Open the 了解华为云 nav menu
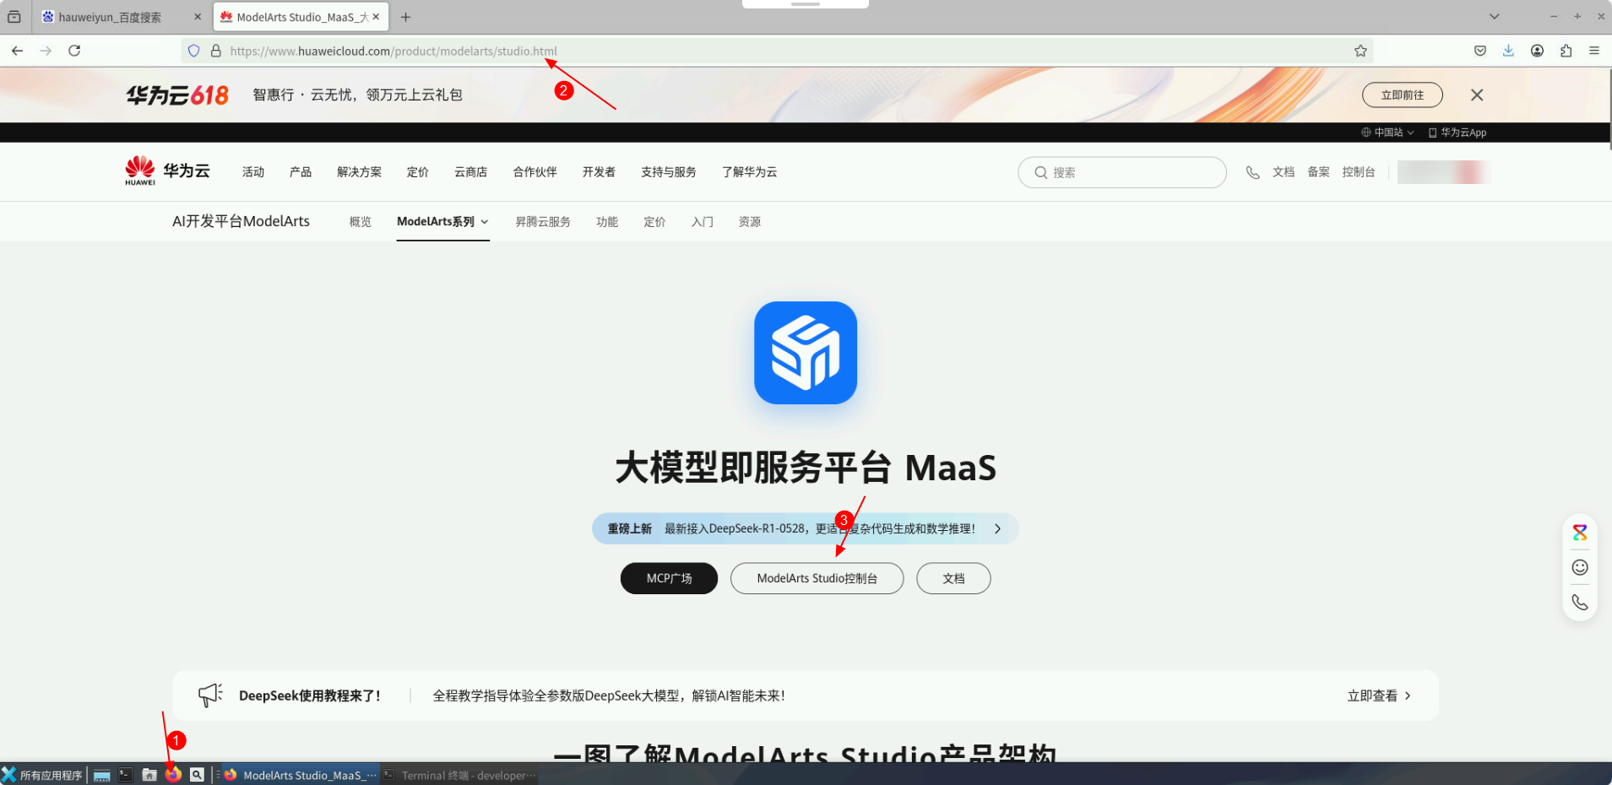The image size is (1612, 785). coord(749,172)
